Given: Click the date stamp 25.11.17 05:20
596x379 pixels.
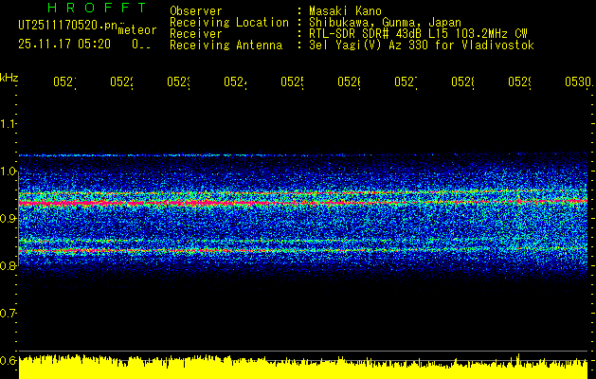Looking at the screenshot, I should (x=64, y=45).
